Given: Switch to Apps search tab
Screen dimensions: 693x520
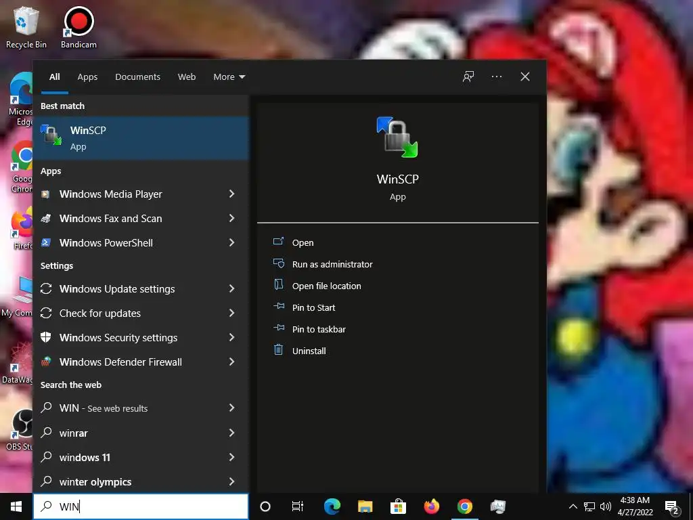Looking at the screenshot, I should (87, 77).
